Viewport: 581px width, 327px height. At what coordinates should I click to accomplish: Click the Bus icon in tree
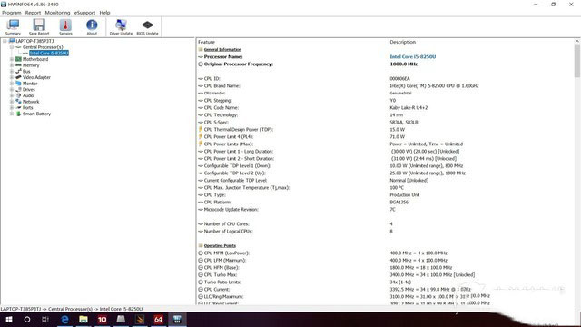(x=18, y=71)
